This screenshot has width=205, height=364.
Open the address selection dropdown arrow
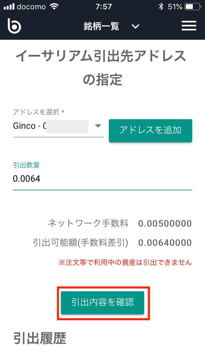(x=98, y=126)
